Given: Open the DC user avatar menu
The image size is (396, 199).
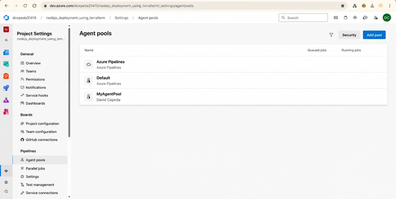Looking at the screenshot, I should [x=386, y=17].
